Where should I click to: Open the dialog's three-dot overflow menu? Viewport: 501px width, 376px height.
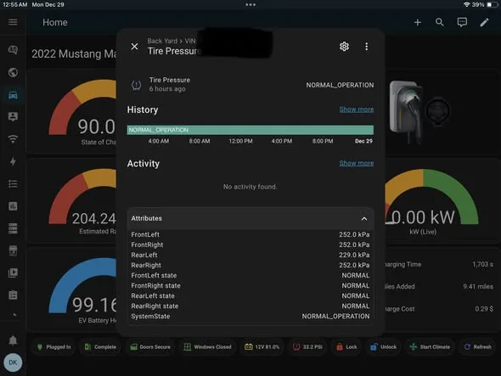[367, 47]
